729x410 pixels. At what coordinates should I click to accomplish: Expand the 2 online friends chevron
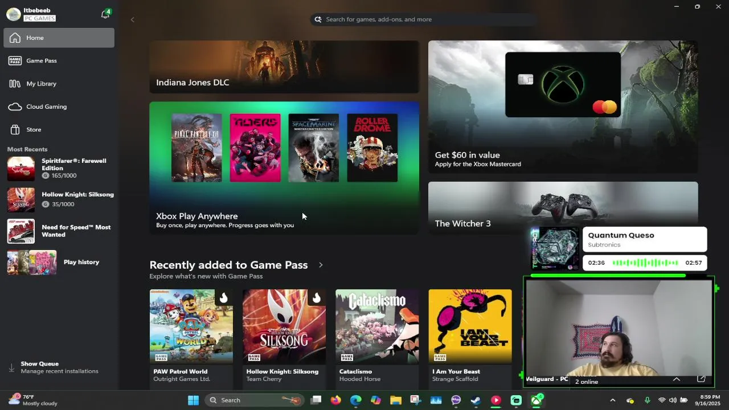tap(677, 379)
